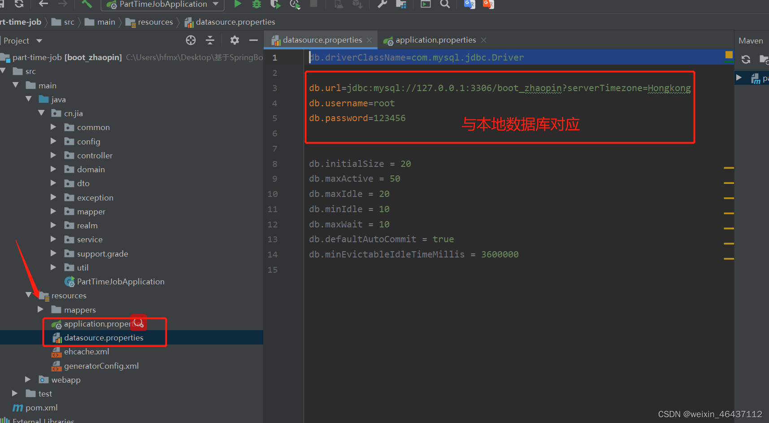Expand the Maven project node arrow
The height and width of the screenshot is (423, 769).
click(739, 78)
